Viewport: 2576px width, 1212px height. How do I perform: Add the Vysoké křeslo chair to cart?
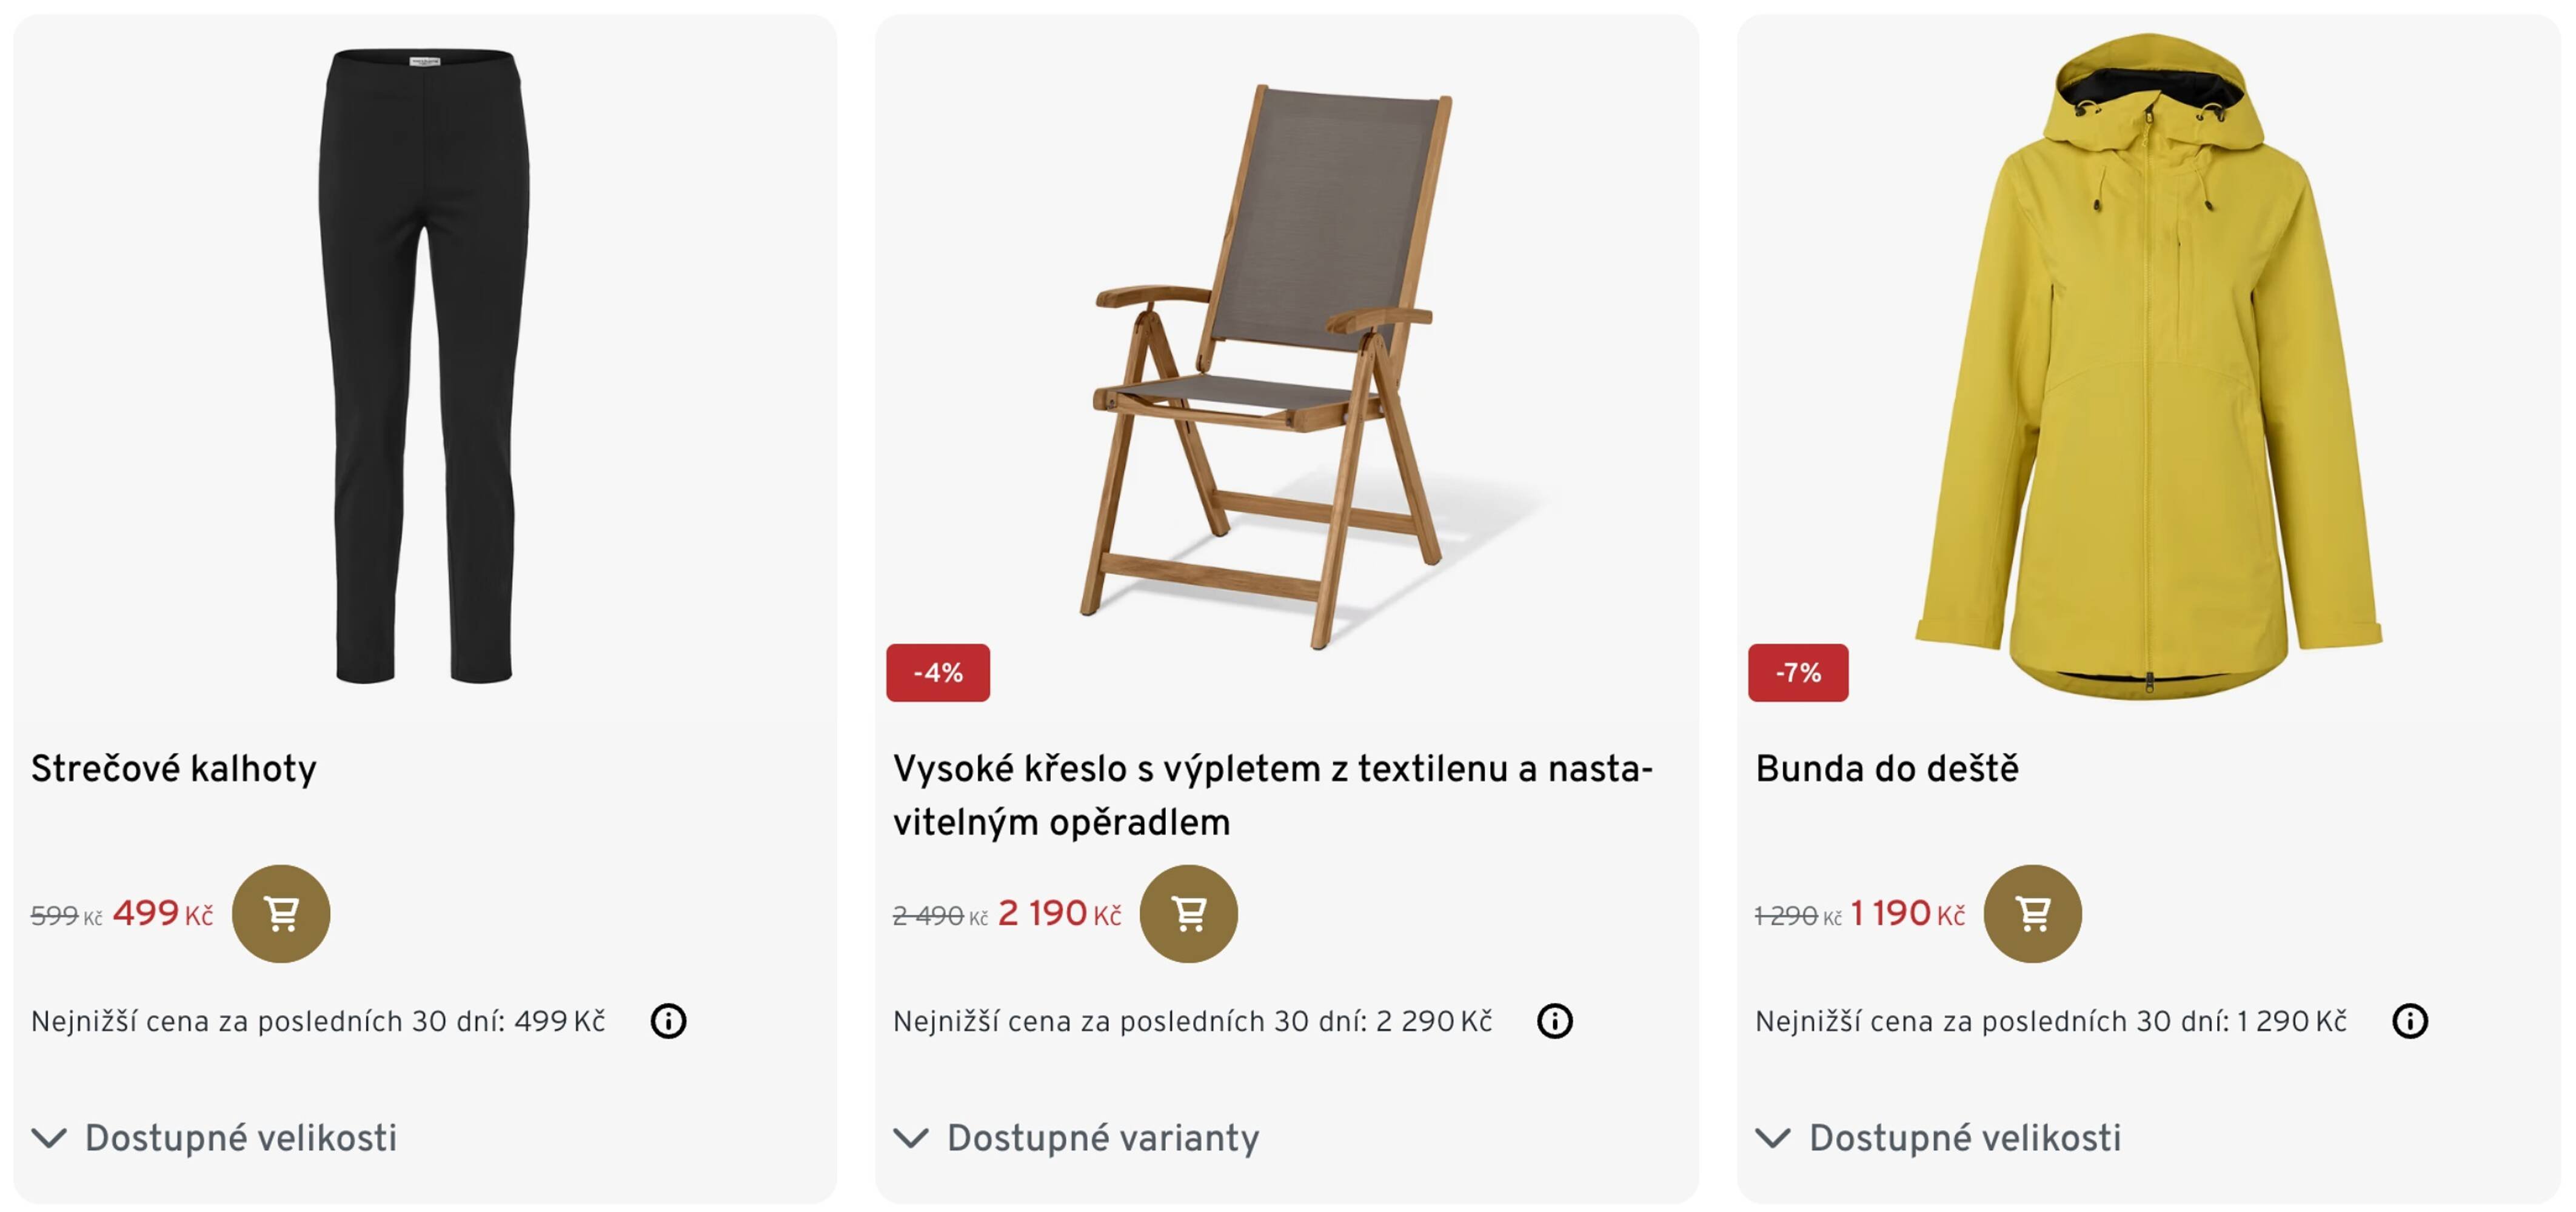pyautogui.click(x=1188, y=913)
